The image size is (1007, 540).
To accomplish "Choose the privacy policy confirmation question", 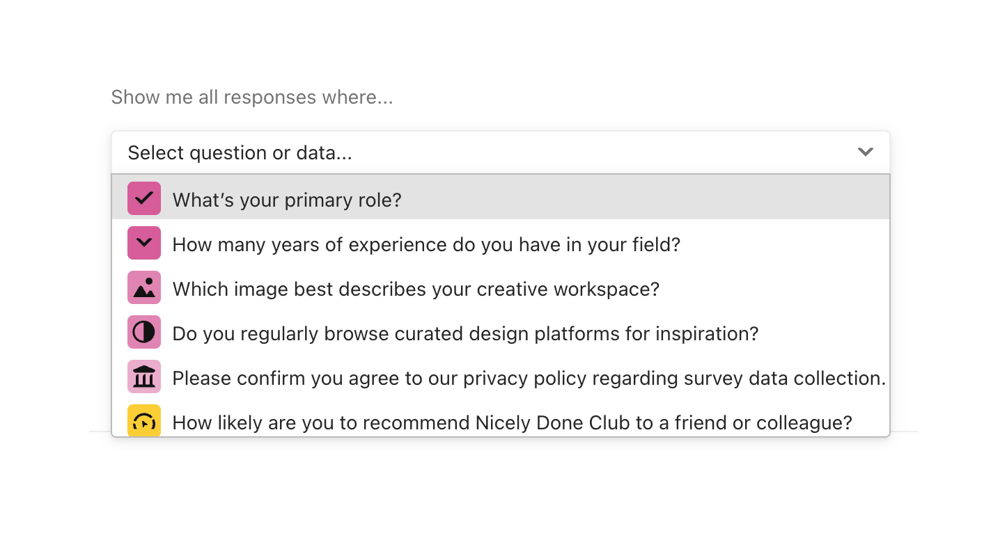I will pos(529,379).
